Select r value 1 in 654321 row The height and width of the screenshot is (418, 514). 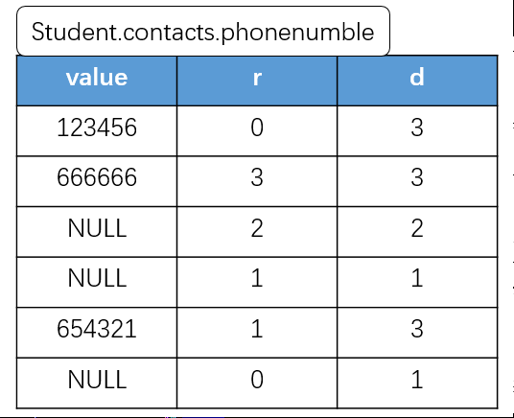(x=257, y=333)
